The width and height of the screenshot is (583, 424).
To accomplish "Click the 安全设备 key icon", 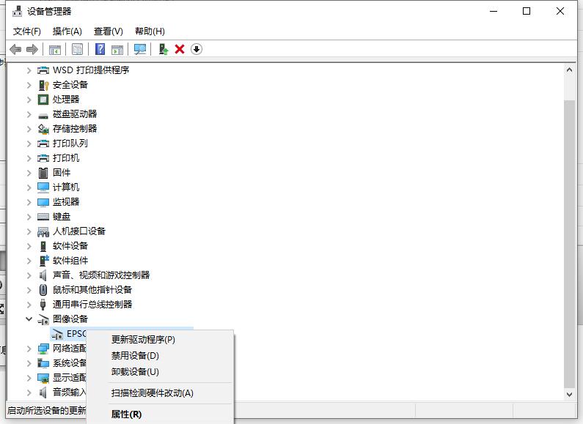I will 43,85.
